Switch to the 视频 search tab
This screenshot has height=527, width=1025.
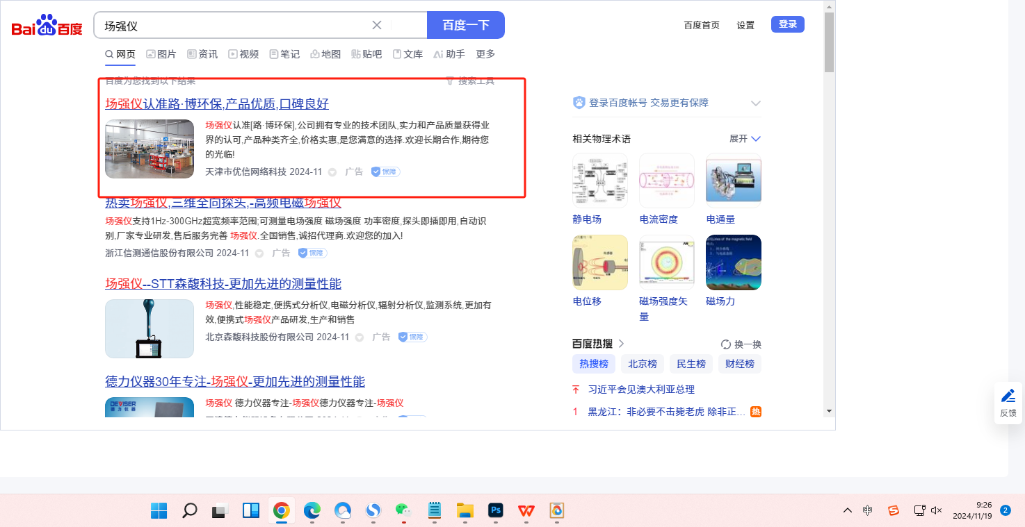click(x=243, y=54)
